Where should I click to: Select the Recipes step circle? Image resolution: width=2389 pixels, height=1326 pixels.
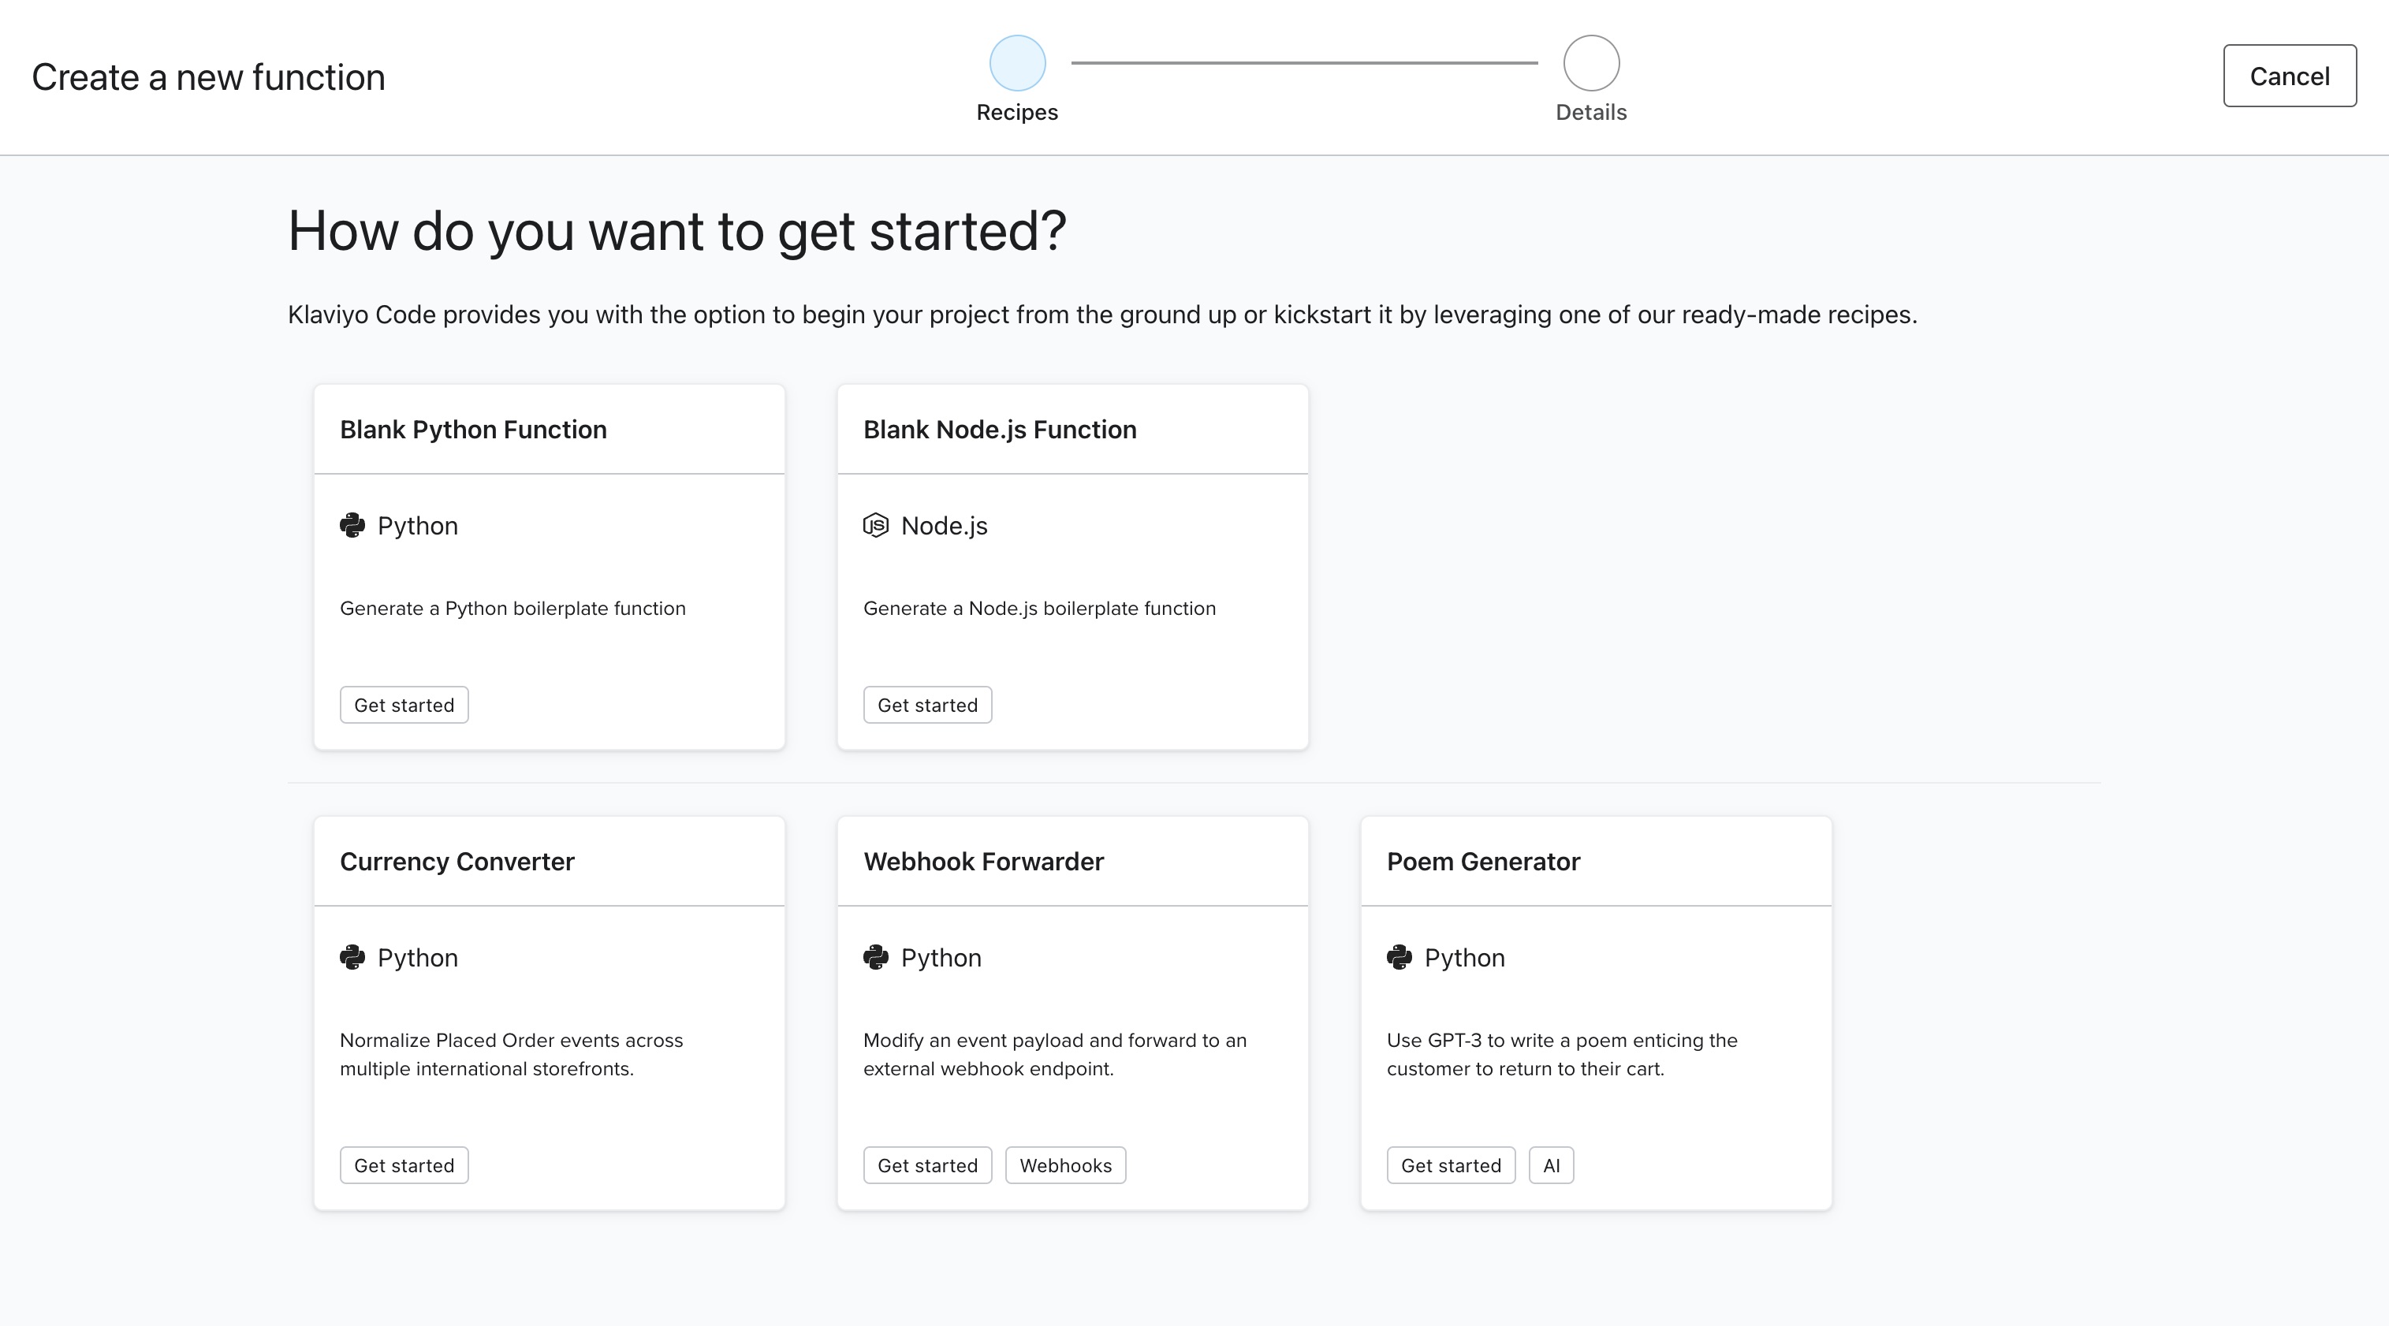point(1017,63)
